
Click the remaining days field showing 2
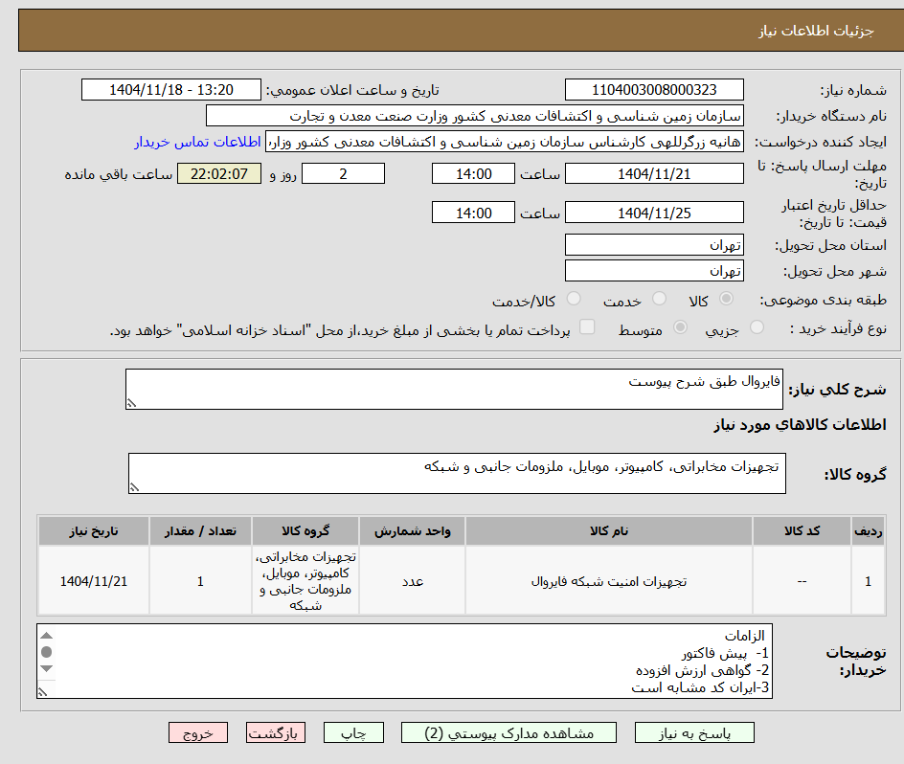tap(343, 173)
